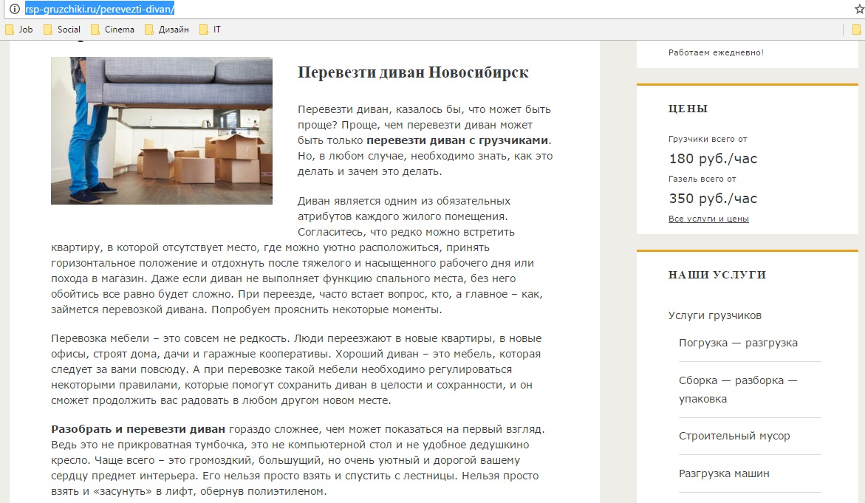
Task: Open the 'Все услуги и цены' link
Action: (x=708, y=219)
